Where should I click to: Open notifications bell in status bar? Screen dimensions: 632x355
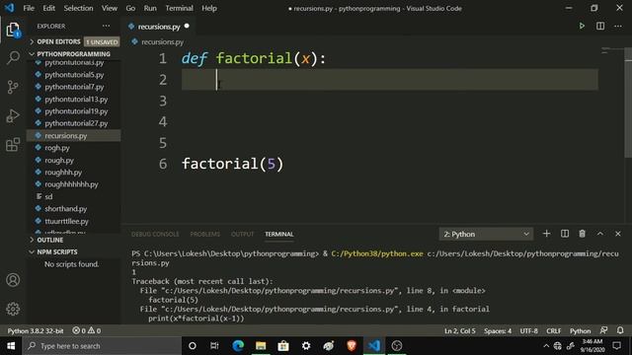click(620, 330)
